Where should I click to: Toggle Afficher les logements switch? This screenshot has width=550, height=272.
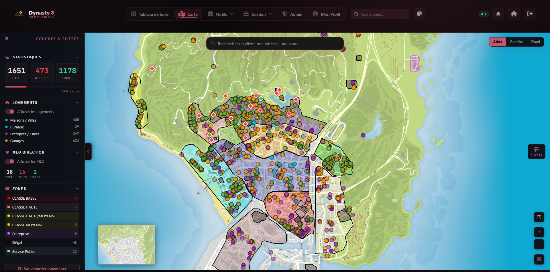[10, 112]
